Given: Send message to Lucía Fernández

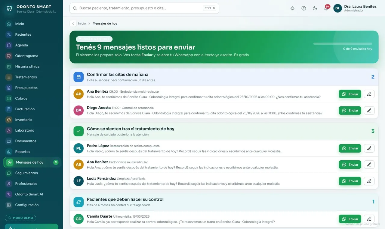Looking at the screenshot, I should pos(350,181).
